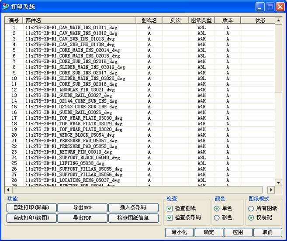287x241 pixels.
Task: Click the 自动打印(屏幕) button
Action: point(31,208)
